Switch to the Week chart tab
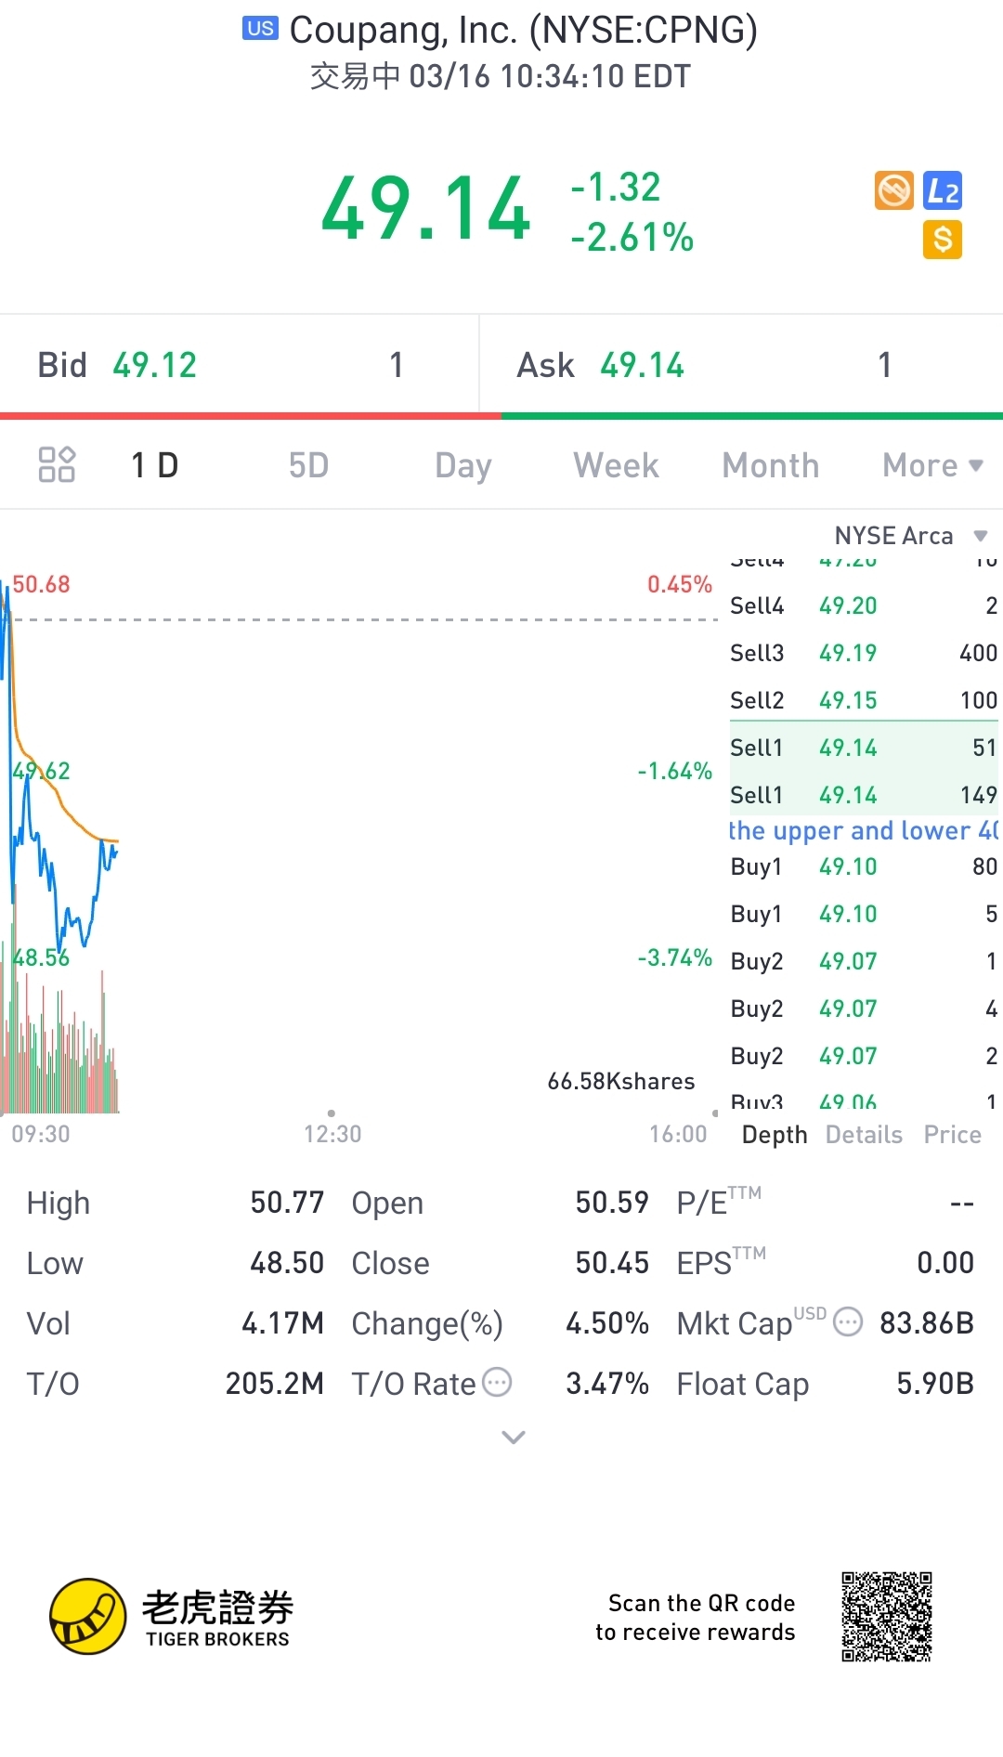 coord(616,465)
